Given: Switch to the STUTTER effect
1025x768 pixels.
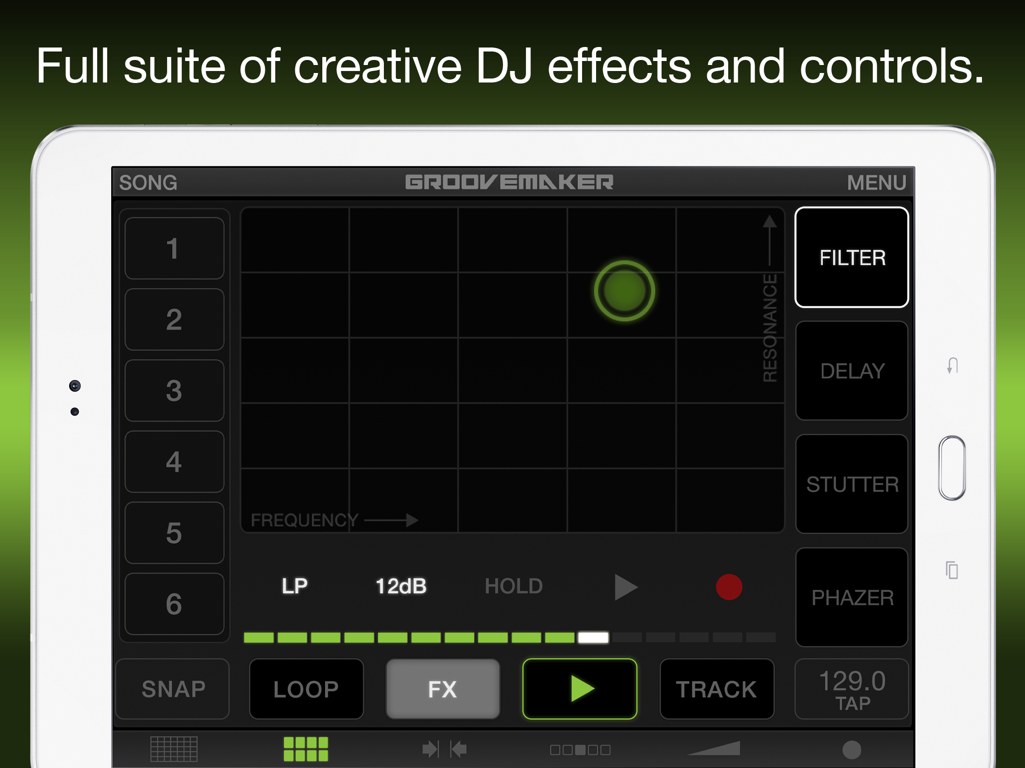Looking at the screenshot, I should 852,484.
